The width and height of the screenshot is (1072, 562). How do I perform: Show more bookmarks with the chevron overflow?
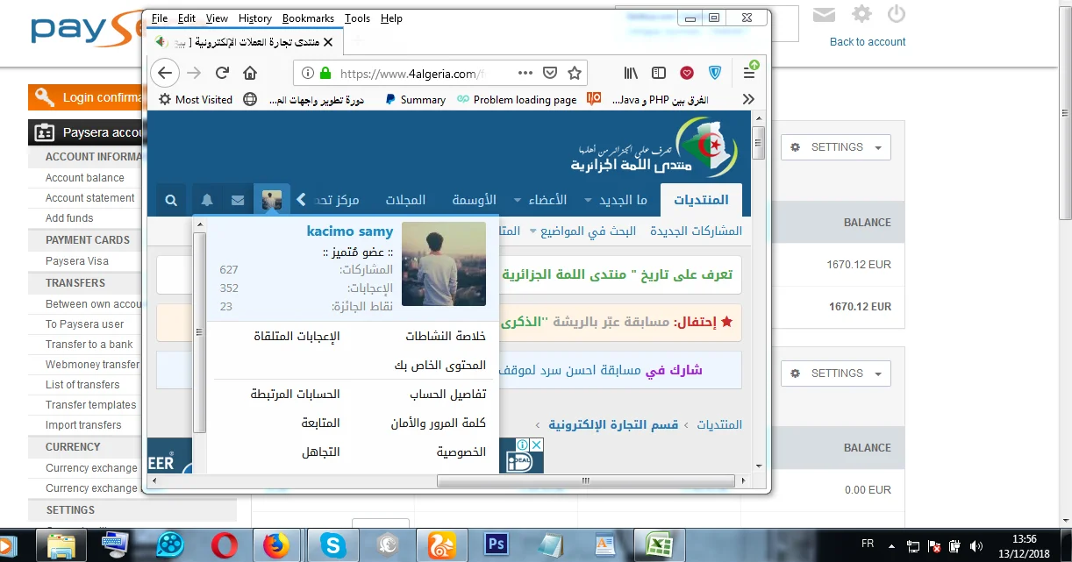coord(748,99)
